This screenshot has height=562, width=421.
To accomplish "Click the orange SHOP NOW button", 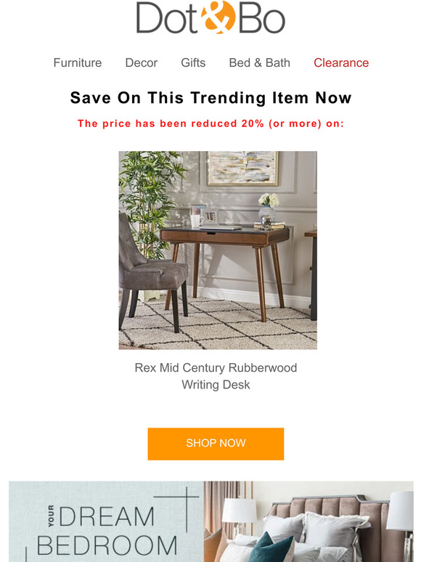I will point(216,444).
